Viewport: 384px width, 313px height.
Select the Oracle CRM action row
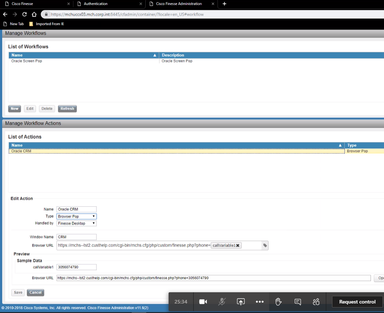pos(176,151)
